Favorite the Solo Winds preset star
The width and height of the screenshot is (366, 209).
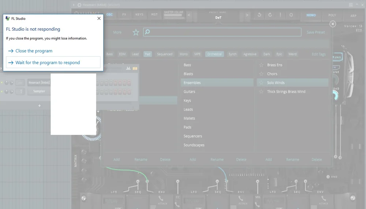(x=261, y=83)
